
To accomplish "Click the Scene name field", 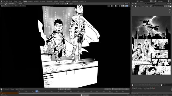I will pyautogui.click(x=144, y=1).
